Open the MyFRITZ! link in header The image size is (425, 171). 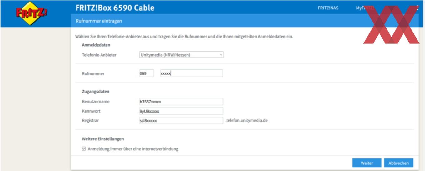pyautogui.click(x=365, y=8)
